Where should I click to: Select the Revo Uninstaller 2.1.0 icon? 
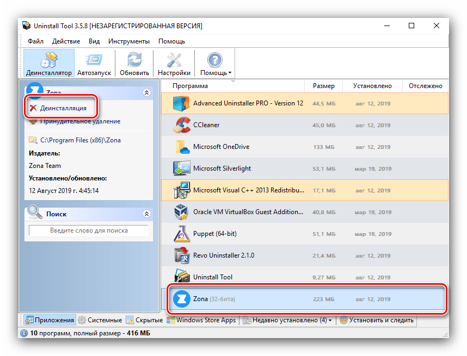[x=182, y=255]
